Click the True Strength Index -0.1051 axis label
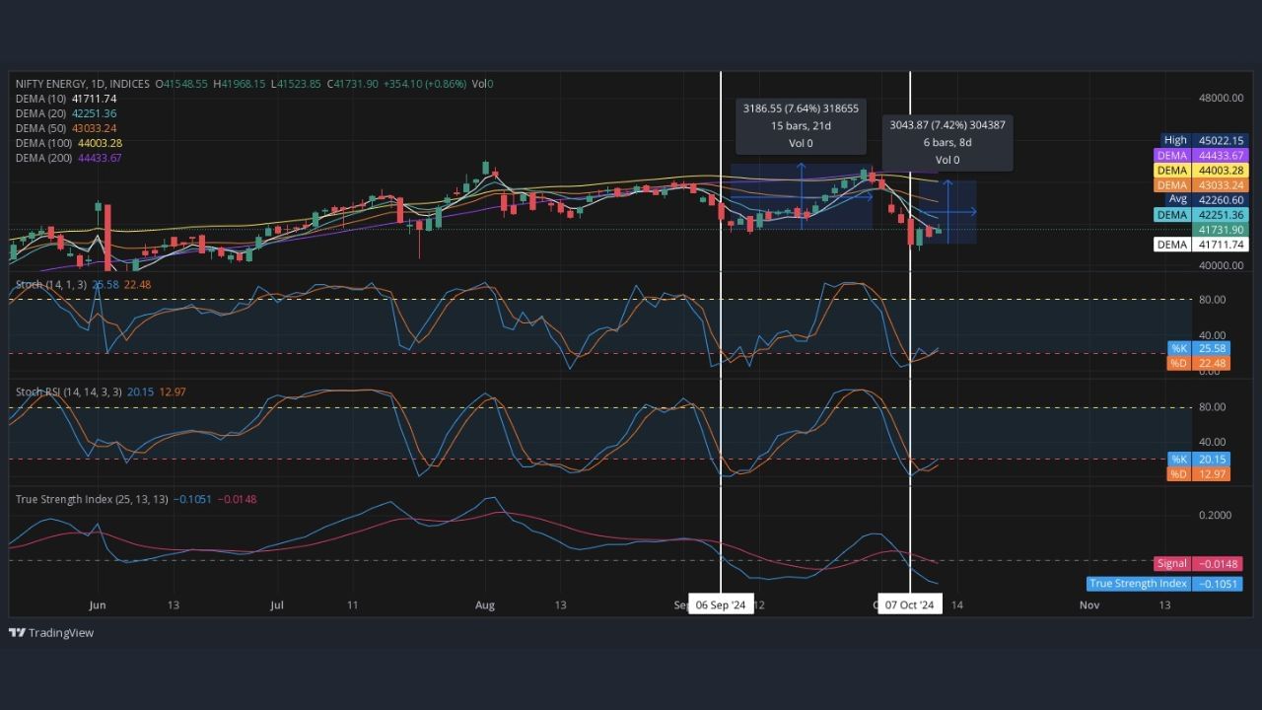Screen dimensions: 1262x710 pos(1164,583)
